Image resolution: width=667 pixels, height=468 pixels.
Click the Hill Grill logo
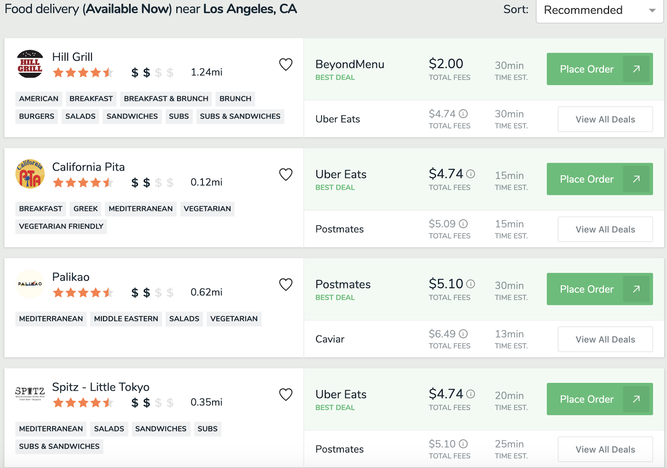pos(30,64)
